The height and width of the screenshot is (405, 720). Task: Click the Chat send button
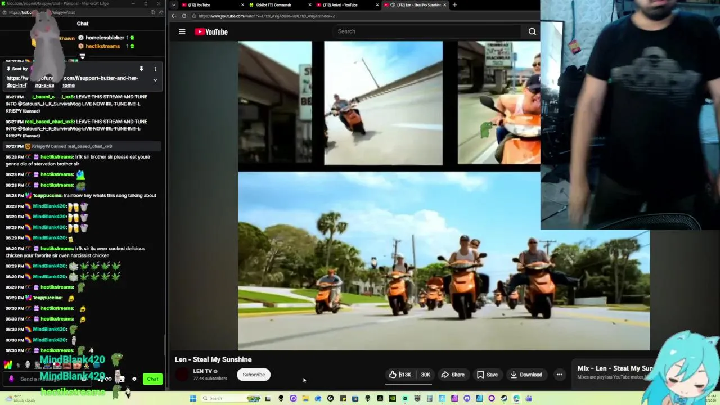pyautogui.click(x=152, y=379)
